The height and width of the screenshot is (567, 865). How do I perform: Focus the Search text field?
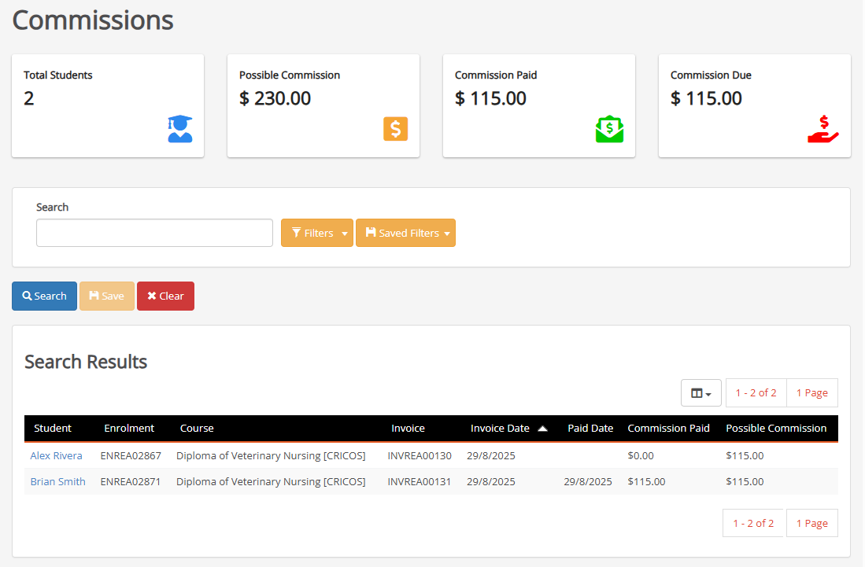[x=154, y=233]
